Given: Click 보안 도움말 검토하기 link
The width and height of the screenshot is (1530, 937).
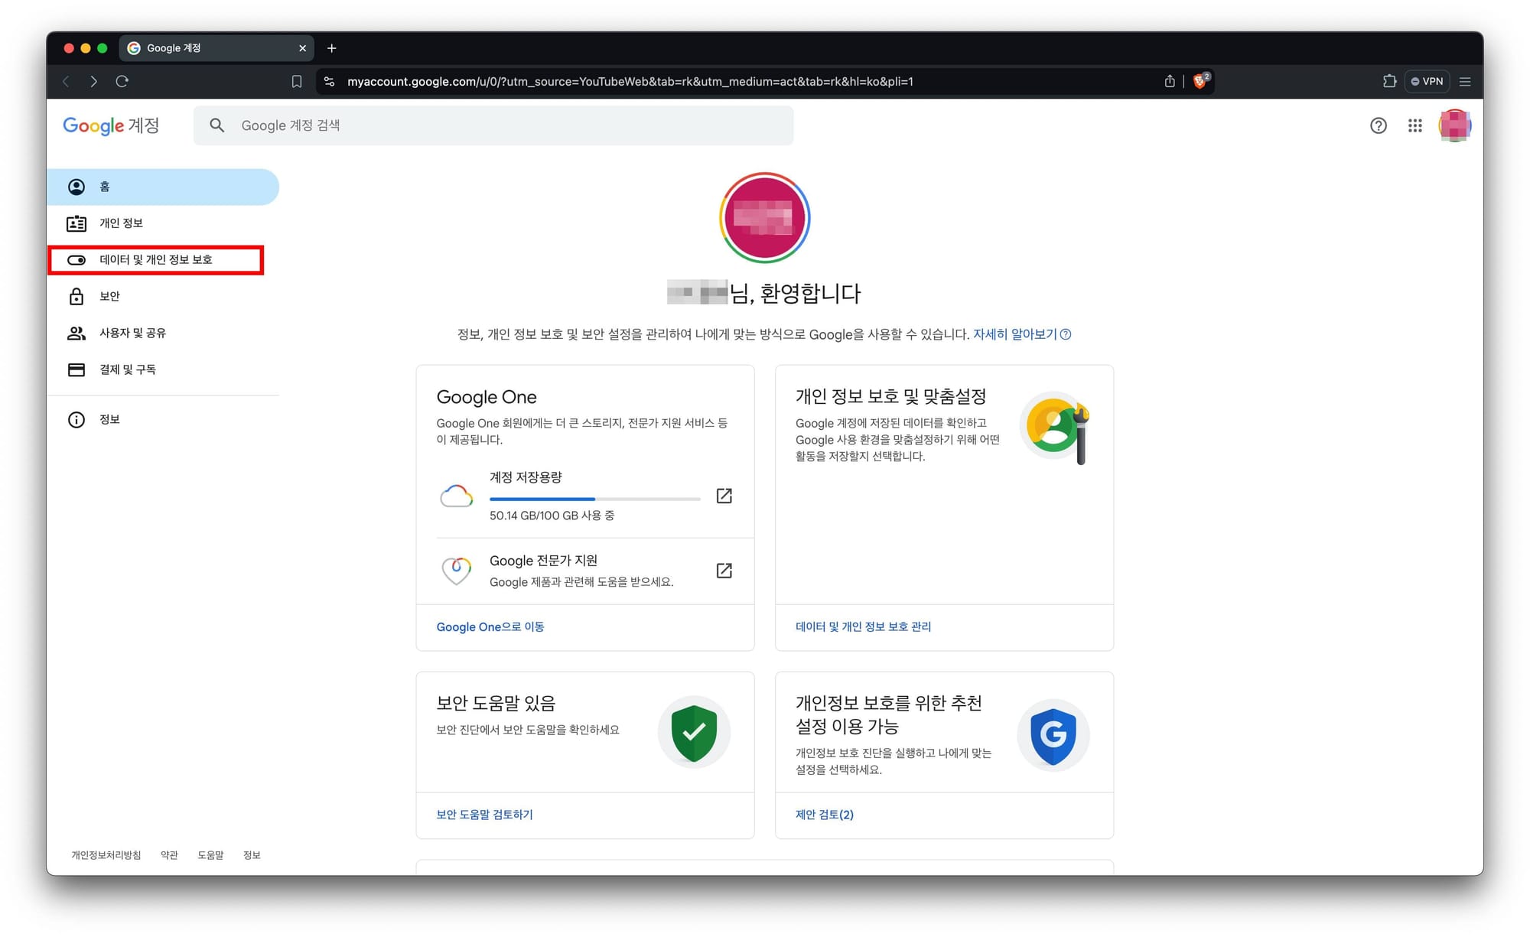Looking at the screenshot, I should click(x=484, y=815).
